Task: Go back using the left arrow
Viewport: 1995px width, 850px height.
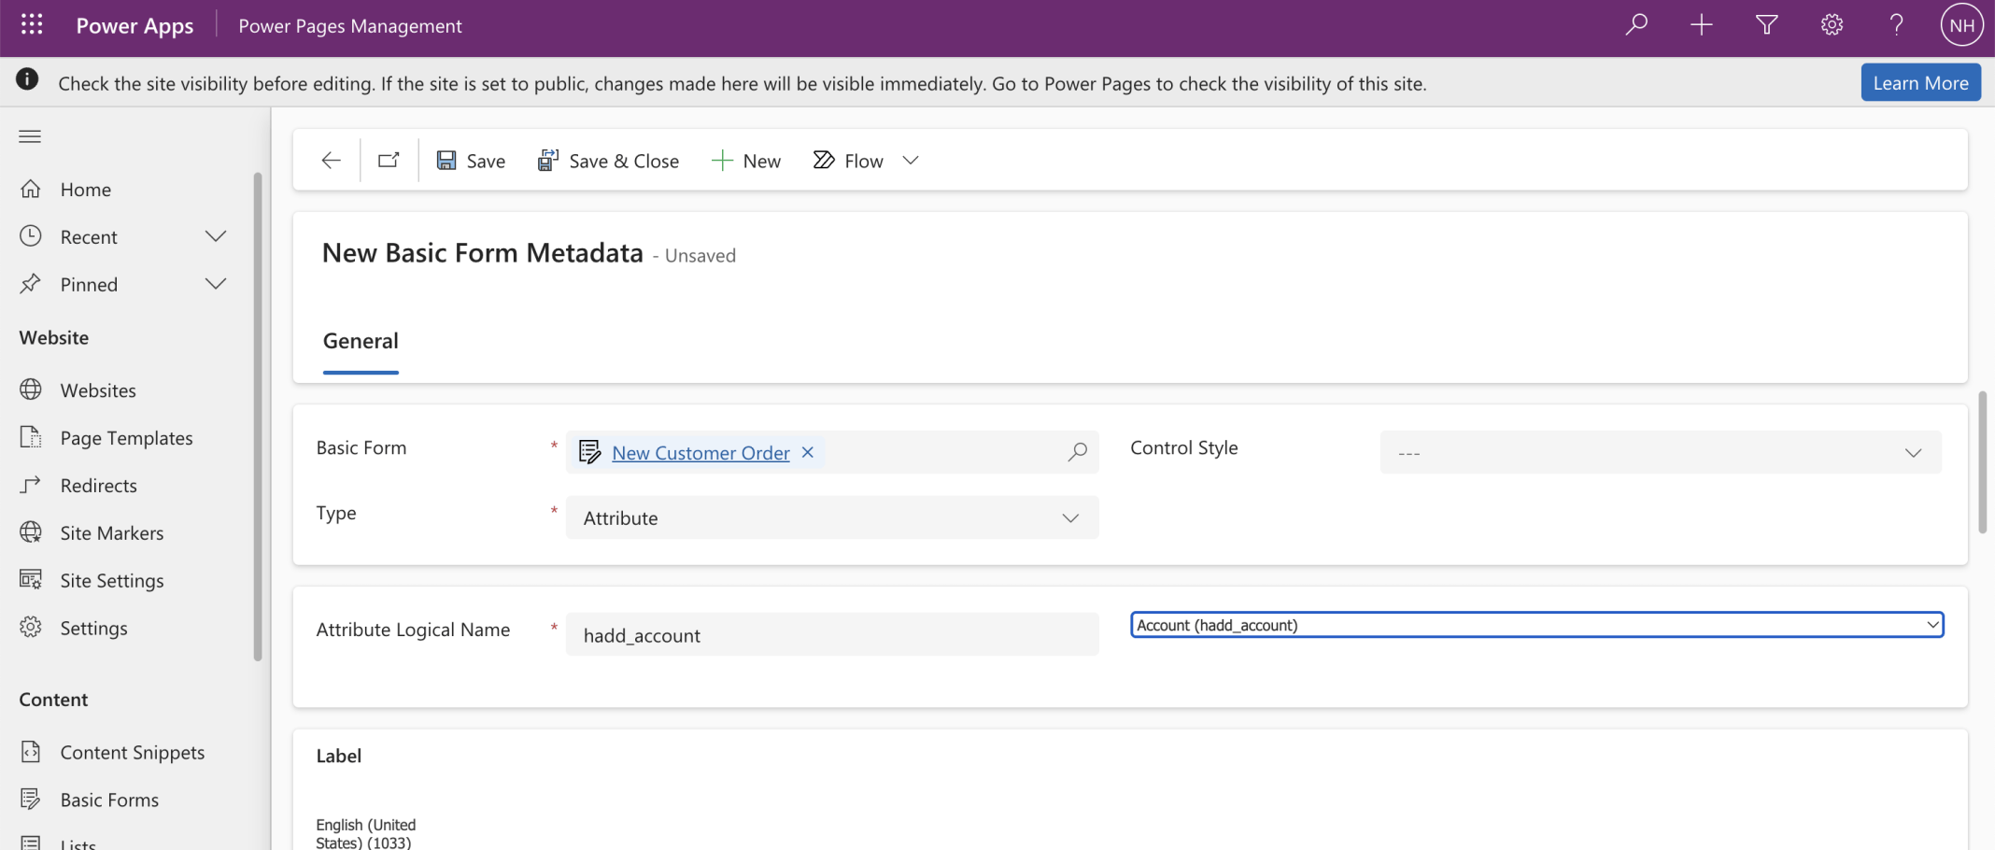Action: (x=331, y=161)
